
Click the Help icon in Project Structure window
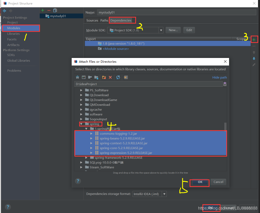point(8,207)
